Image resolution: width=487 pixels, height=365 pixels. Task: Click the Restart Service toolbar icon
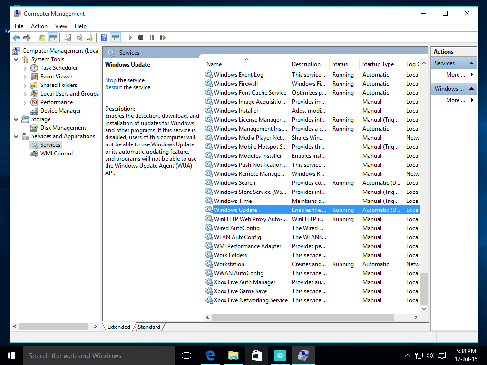[x=163, y=38]
